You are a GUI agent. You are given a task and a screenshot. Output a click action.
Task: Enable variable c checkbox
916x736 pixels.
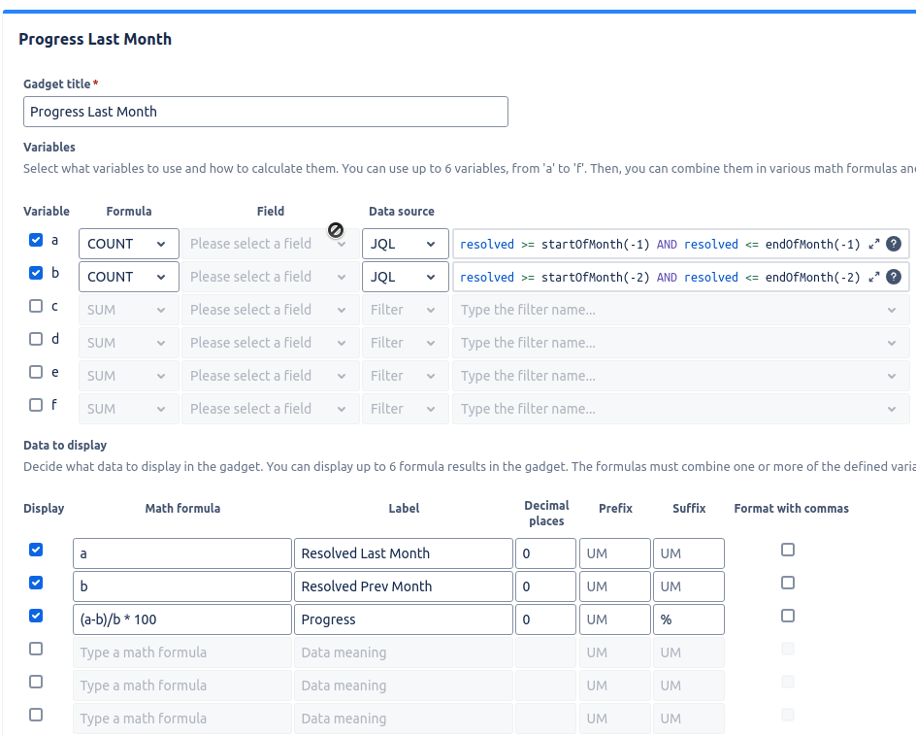[x=36, y=306]
